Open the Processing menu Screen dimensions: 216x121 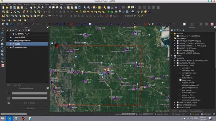pos(69,4)
